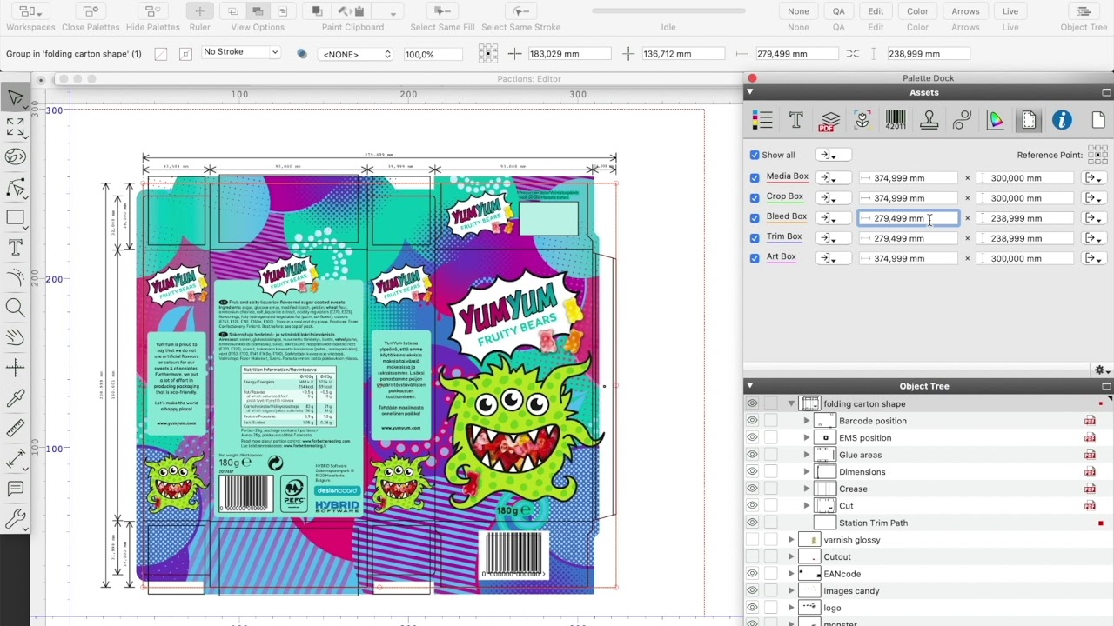
Task: Select the fit-to-view expand arrows tool
Action: coord(15,128)
